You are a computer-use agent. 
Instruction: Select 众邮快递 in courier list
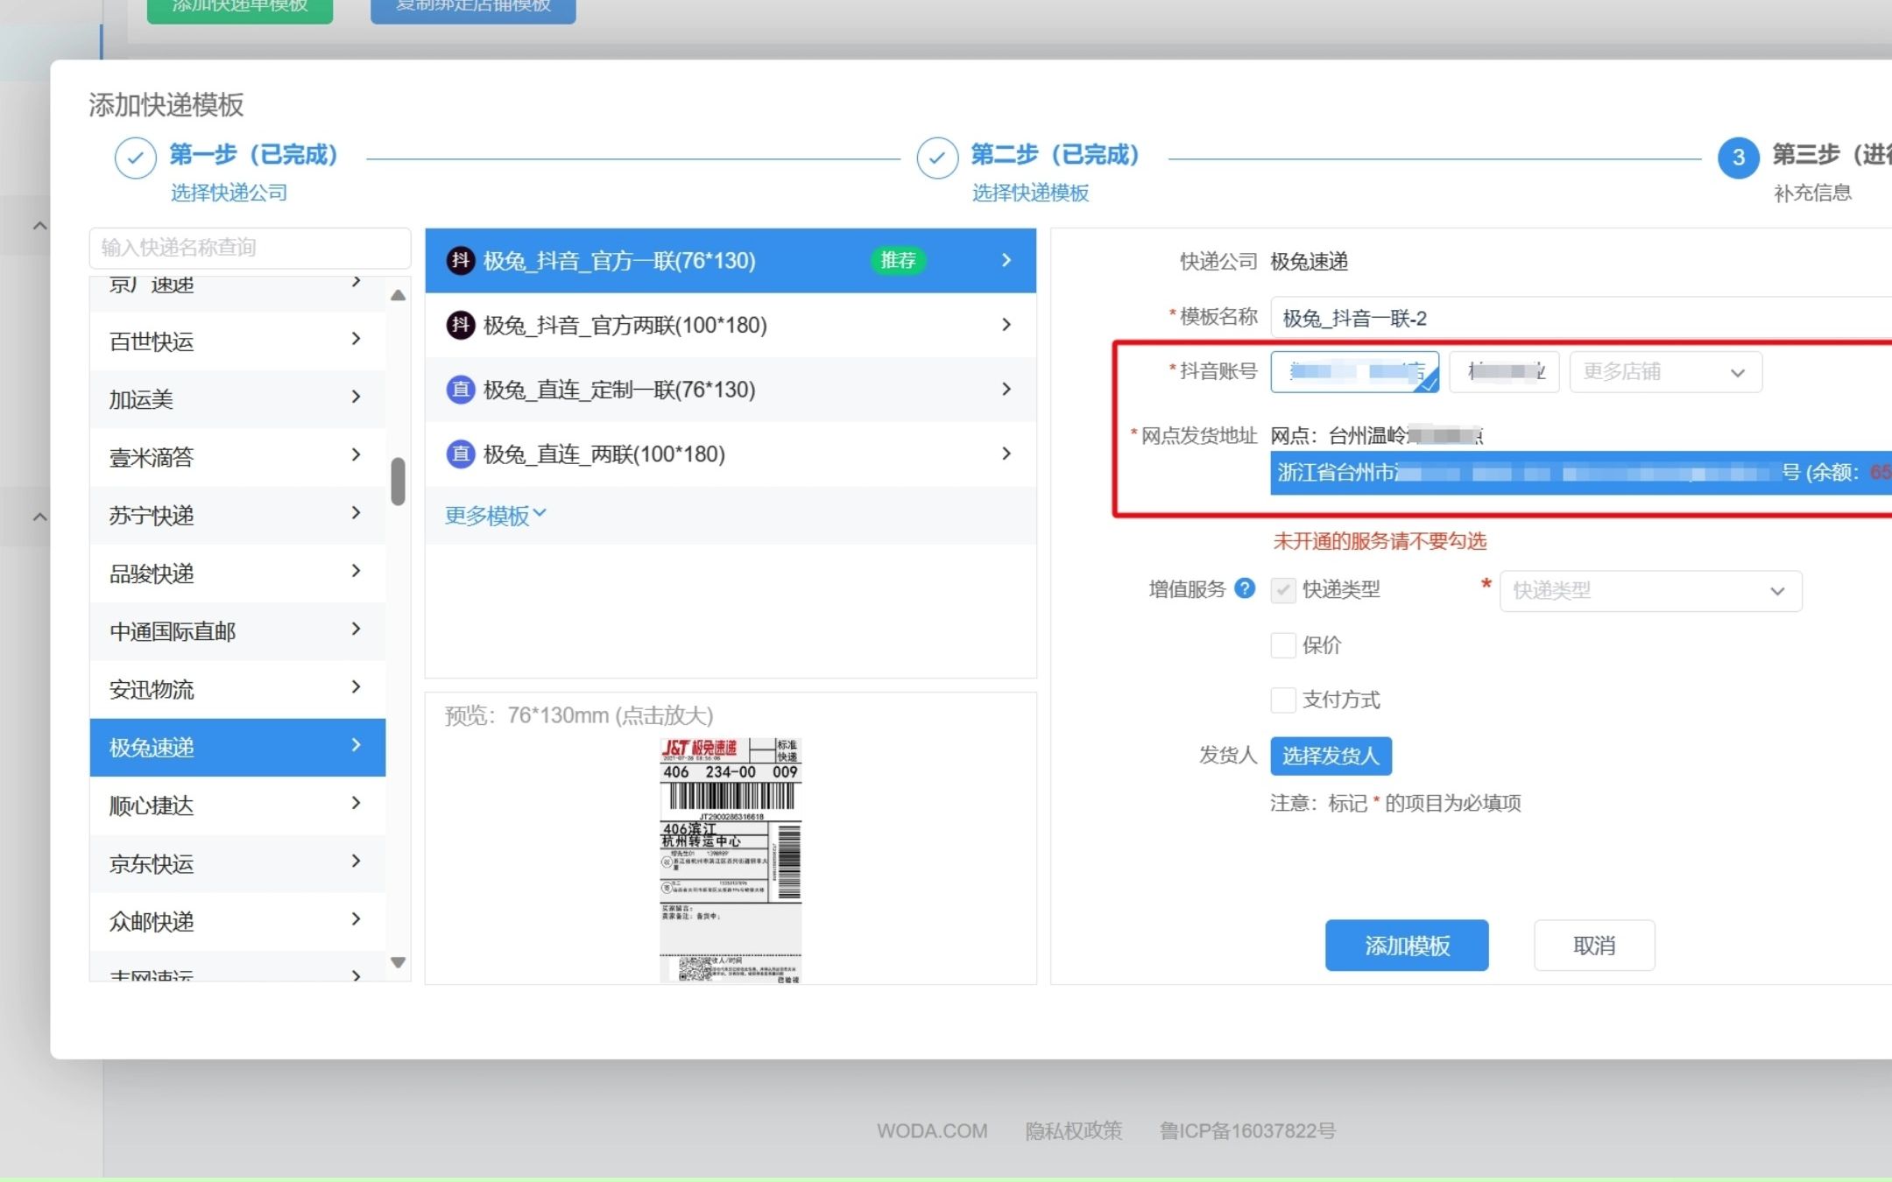point(237,921)
